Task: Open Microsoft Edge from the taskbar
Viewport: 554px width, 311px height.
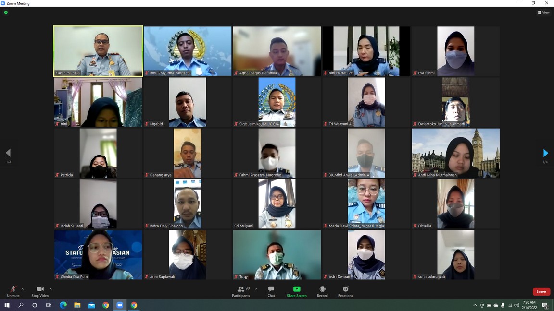Action: [63, 305]
